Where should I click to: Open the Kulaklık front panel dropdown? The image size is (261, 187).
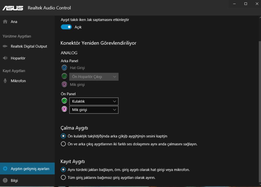coord(94,101)
